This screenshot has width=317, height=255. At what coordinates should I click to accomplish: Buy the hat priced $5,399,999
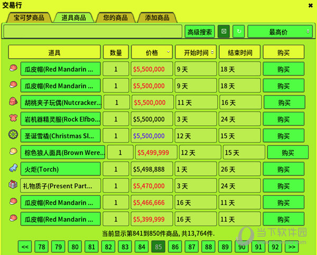click(x=284, y=219)
